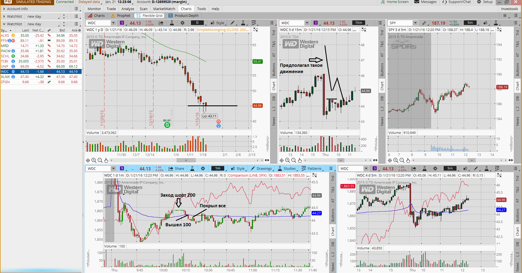Toggle AT side tab on SPY chart
This screenshot has width=522, height=273.
click(x=518, y=55)
